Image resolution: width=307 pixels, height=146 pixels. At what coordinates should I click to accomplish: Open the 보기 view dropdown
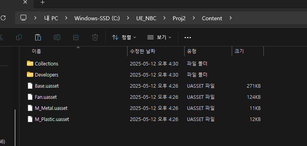point(159,37)
